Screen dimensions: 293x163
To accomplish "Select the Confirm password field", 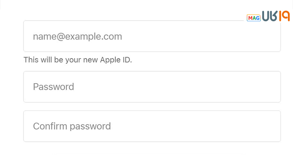I will 152,126.
